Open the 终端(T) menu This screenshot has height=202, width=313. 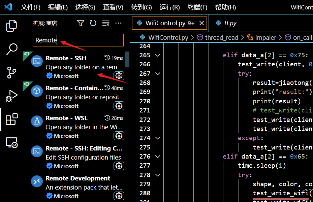pyautogui.click(x=197, y=7)
